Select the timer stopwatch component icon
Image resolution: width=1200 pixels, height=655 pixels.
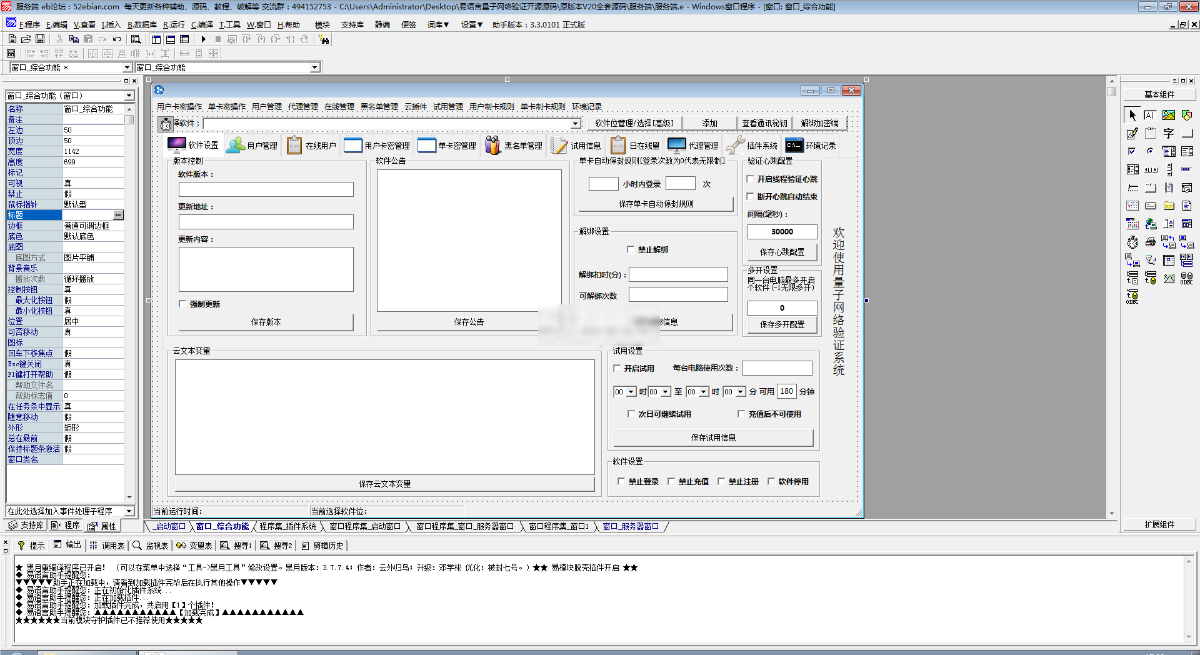1132,242
